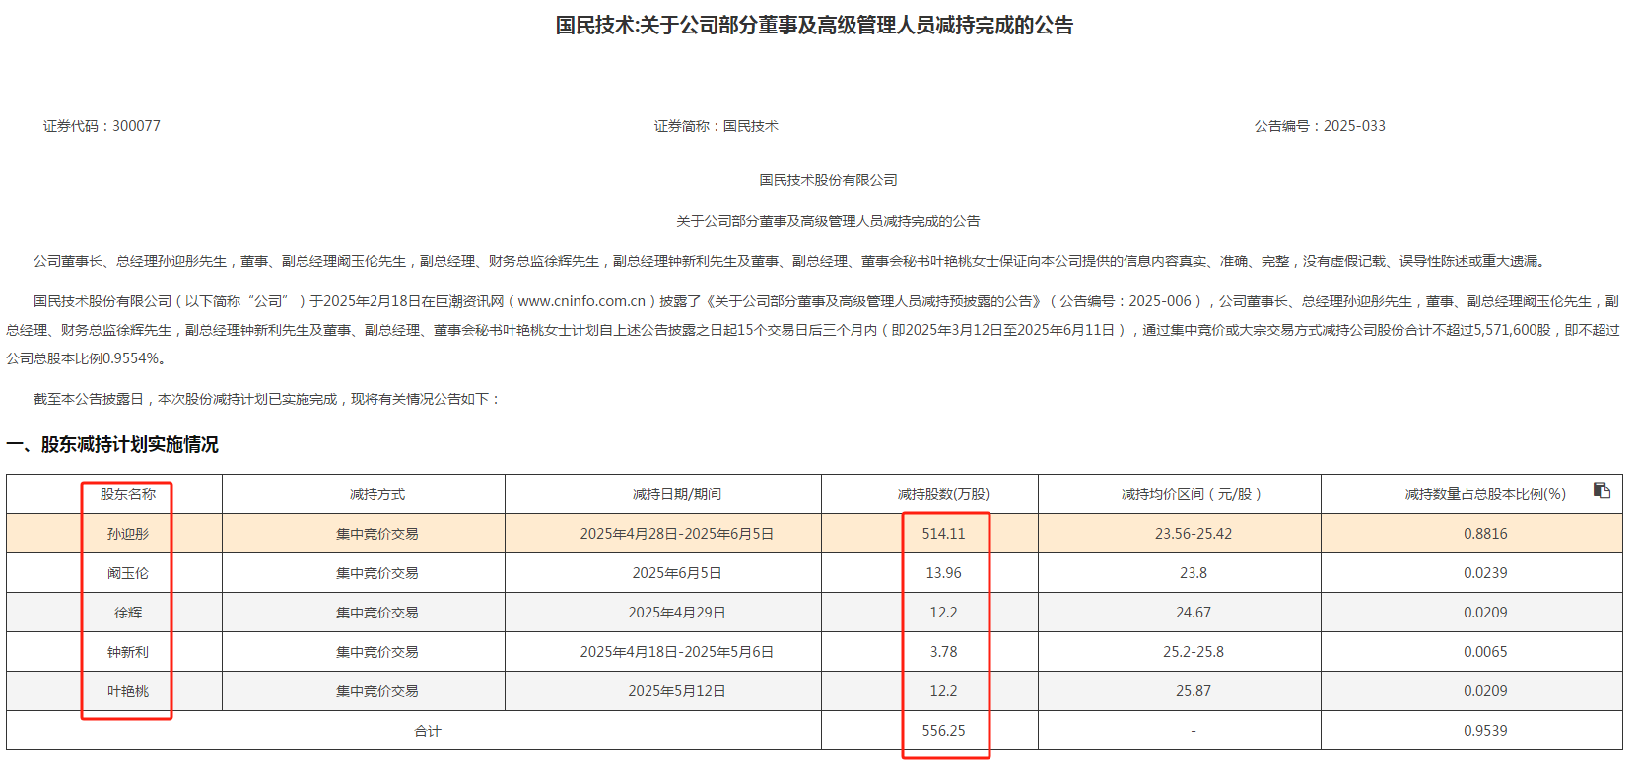Click 集中竞价交易 in the 孙迎彤 row
The image size is (1638, 779).
[377, 534]
